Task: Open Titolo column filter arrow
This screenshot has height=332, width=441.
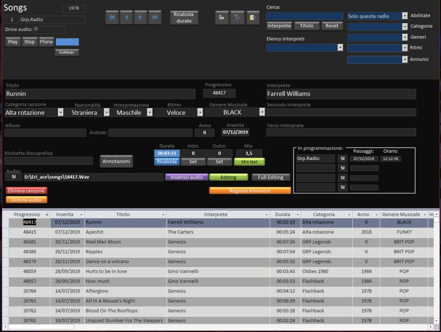Action: click(163, 215)
